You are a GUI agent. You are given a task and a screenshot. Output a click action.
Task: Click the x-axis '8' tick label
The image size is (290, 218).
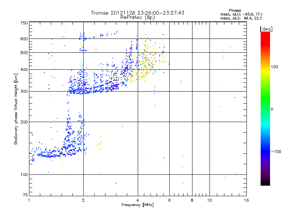(x=192, y=201)
